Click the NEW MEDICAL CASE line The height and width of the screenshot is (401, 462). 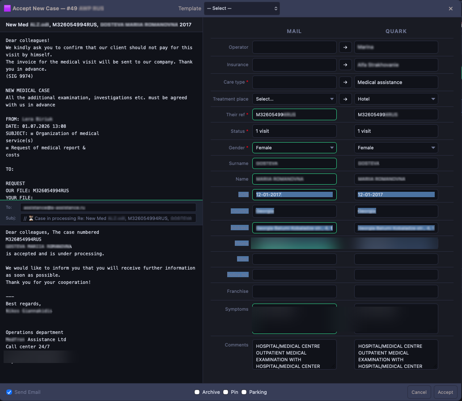pyautogui.click(x=28, y=90)
